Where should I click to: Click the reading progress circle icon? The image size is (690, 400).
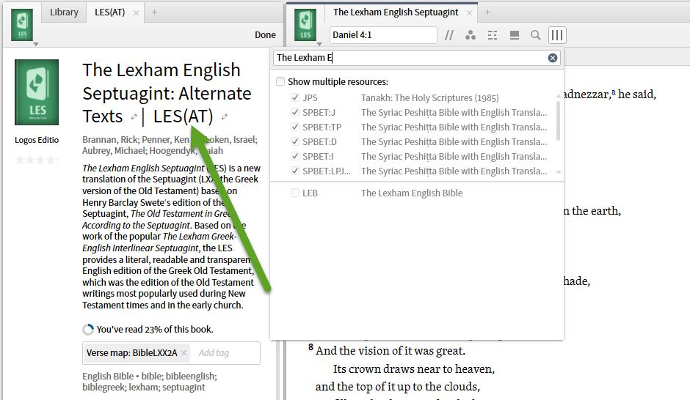pyautogui.click(x=88, y=330)
